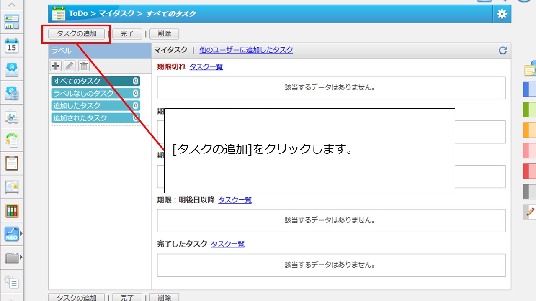Select the ラベルなしのタスク label
Image resolution: width=536 pixels, height=301 pixels.
point(95,93)
